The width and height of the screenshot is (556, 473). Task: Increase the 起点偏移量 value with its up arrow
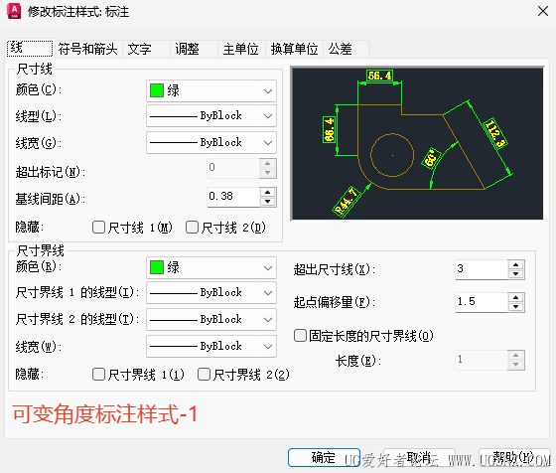515,298
